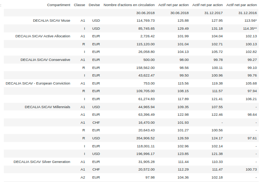Click the value 131.18
Screen dimensions: 263x182
tap(217, 29)
